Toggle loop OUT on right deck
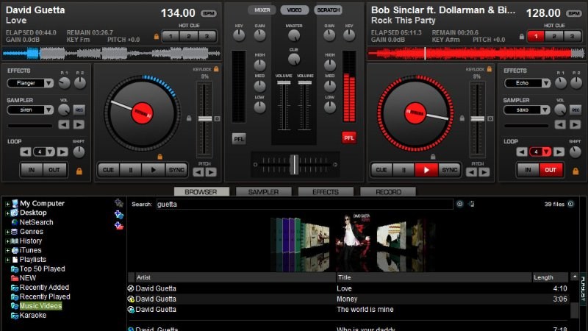588x331 pixels. pyautogui.click(x=551, y=170)
